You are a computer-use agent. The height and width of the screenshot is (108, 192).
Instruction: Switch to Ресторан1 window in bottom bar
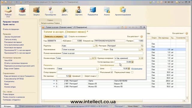point(118,106)
